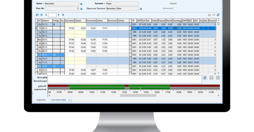This screenshot has height=132, width=254.
Task: Click save icon above the journal table
Action: pyautogui.click(x=209, y=15)
